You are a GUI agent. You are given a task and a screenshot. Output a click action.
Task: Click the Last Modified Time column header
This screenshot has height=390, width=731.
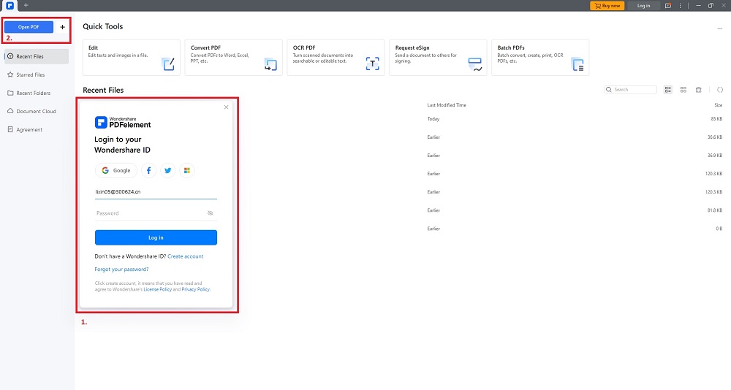[447, 105]
